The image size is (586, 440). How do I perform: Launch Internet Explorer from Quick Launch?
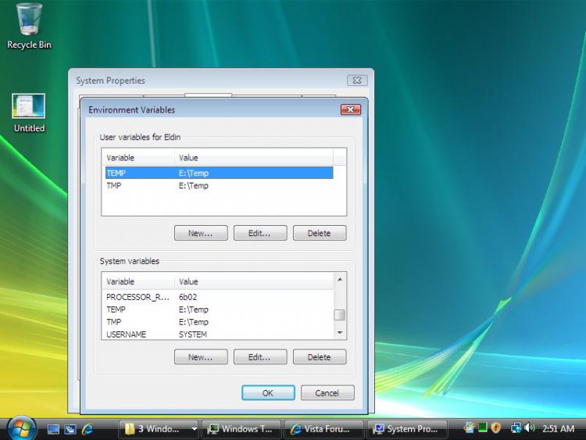tap(88, 429)
